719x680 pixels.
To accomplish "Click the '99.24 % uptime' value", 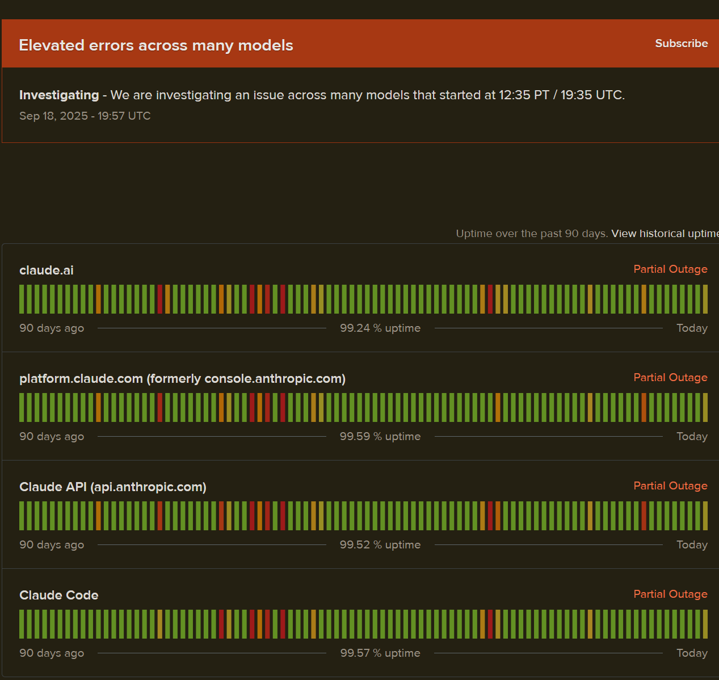I will [380, 328].
